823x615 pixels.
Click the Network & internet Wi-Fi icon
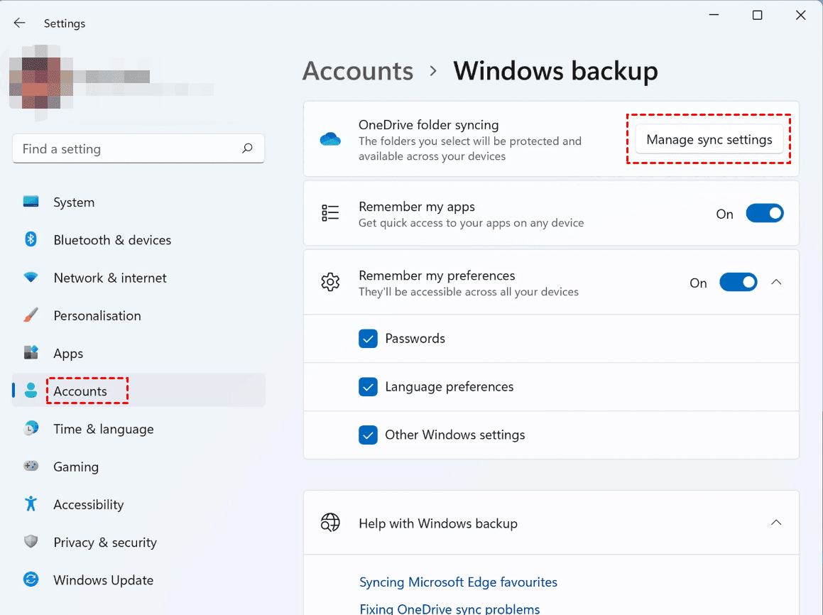tap(31, 278)
